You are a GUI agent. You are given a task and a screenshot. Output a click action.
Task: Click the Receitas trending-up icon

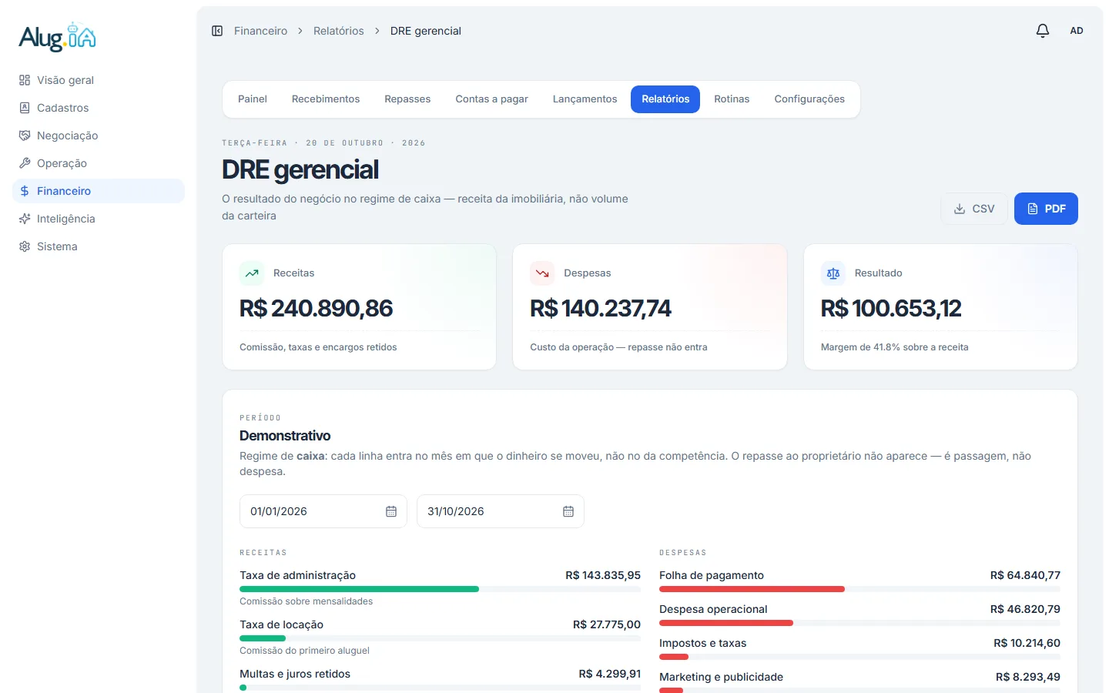252,273
